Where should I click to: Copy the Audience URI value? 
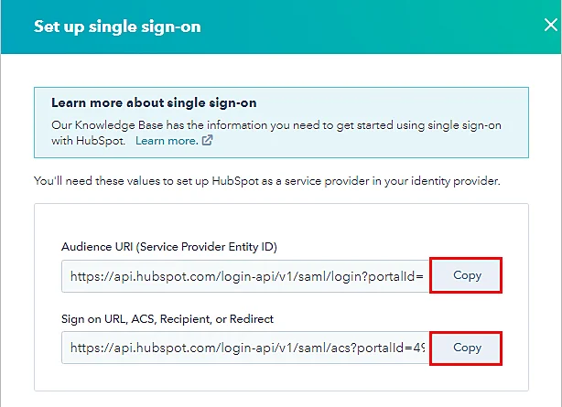point(467,275)
